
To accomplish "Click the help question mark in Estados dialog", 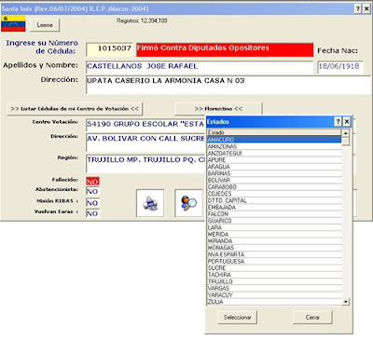I will pyautogui.click(x=338, y=122).
